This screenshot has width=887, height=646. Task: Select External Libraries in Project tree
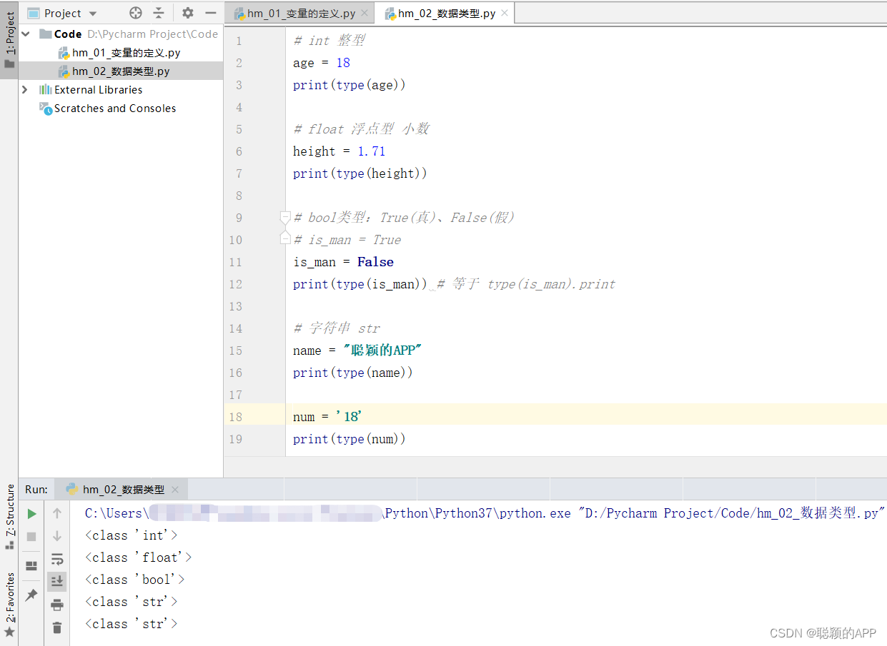(x=99, y=89)
